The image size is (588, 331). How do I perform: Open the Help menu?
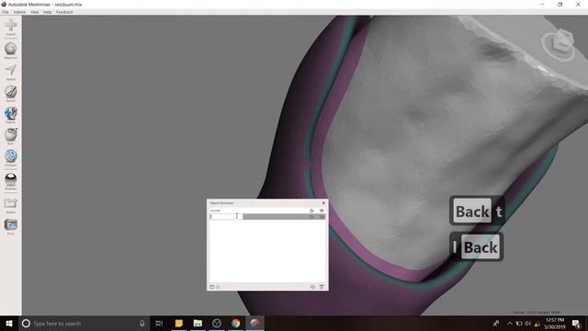47,12
